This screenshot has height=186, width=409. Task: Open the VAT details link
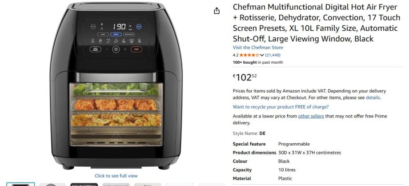(373, 98)
